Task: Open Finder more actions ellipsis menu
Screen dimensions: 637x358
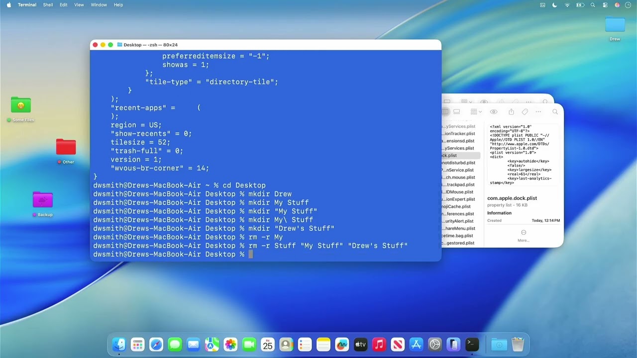Action: click(x=538, y=112)
